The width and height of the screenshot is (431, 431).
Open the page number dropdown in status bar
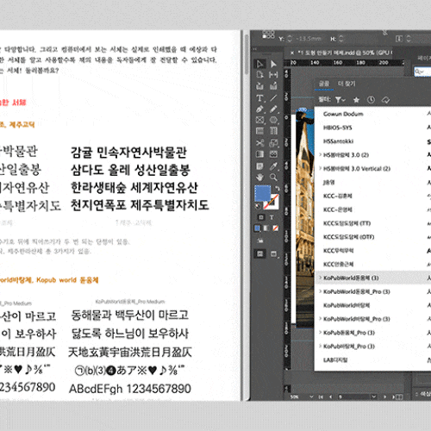[x=374, y=397]
